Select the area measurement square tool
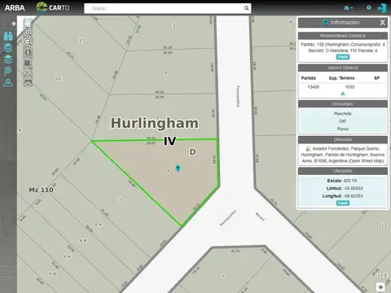This screenshot has width=391, height=293. pyautogui.click(x=28, y=63)
